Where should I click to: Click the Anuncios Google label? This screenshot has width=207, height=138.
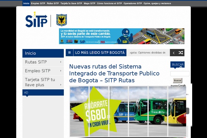click(178, 86)
